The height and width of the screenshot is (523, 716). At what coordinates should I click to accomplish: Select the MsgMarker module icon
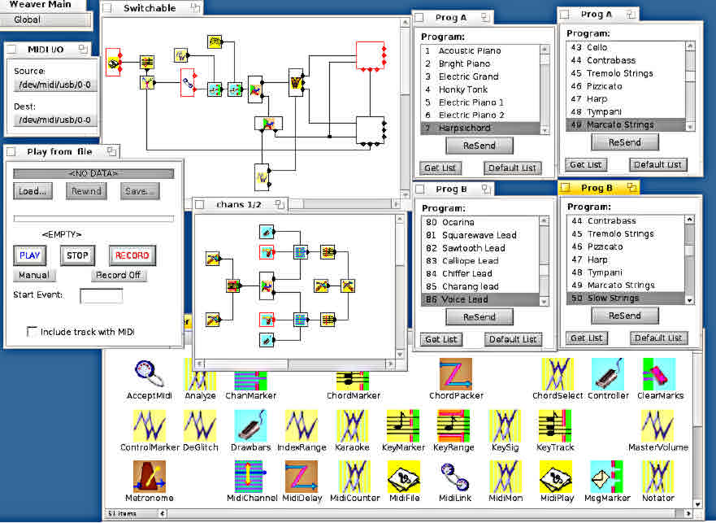click(x=607, y=477)
